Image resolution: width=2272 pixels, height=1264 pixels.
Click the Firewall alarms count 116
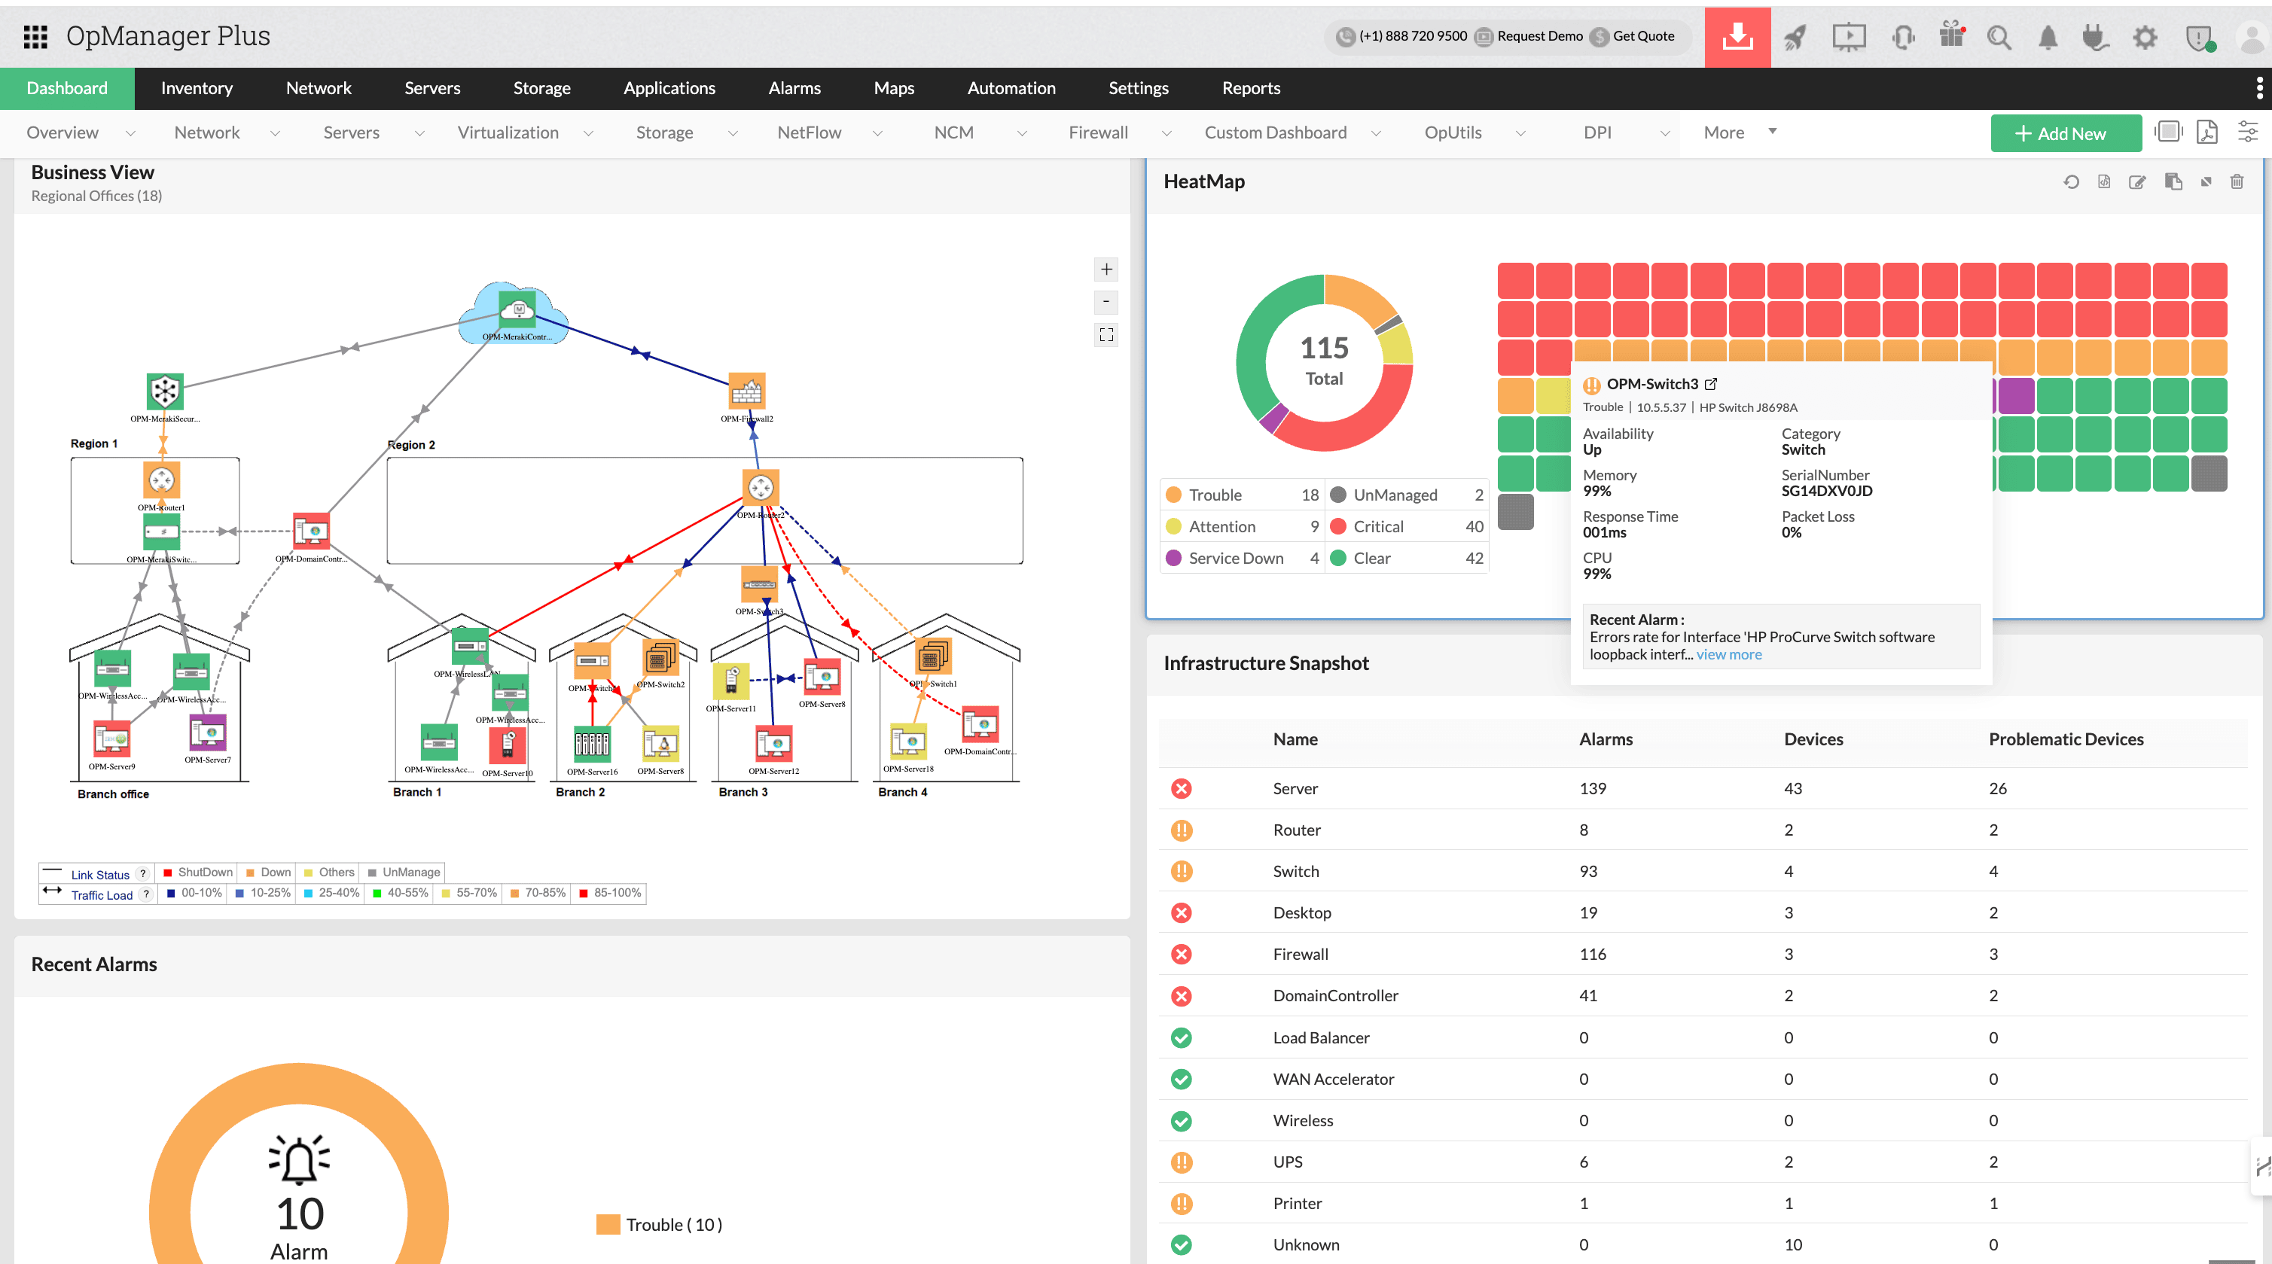[1592, 954]
